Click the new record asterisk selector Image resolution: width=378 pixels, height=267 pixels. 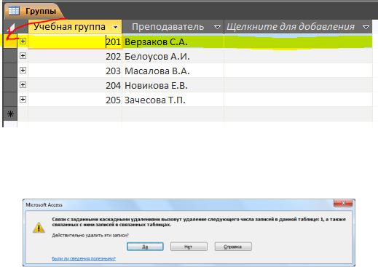[10, 114]
